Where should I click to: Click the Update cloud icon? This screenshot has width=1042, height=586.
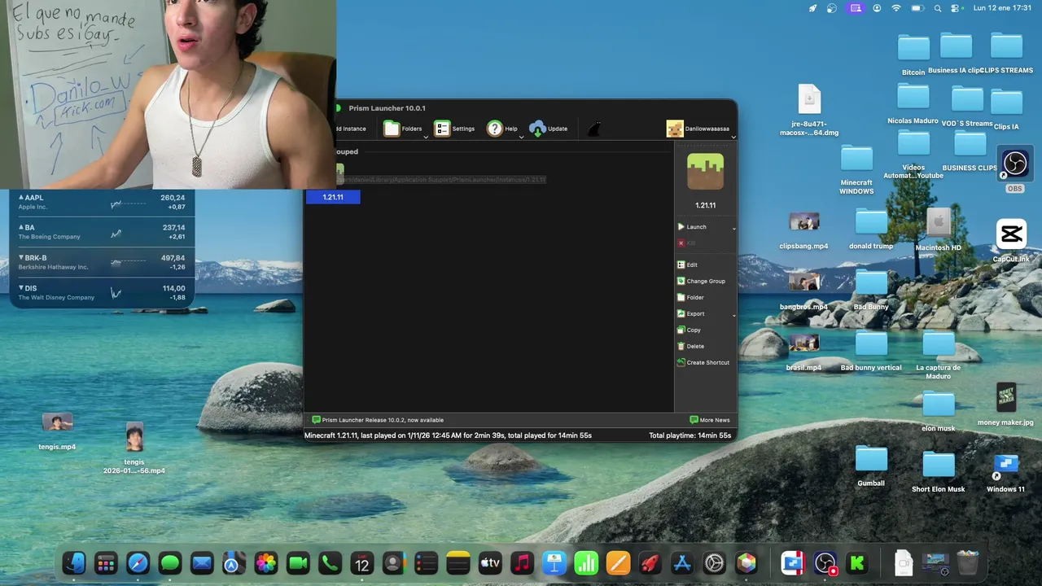point(537,129)
